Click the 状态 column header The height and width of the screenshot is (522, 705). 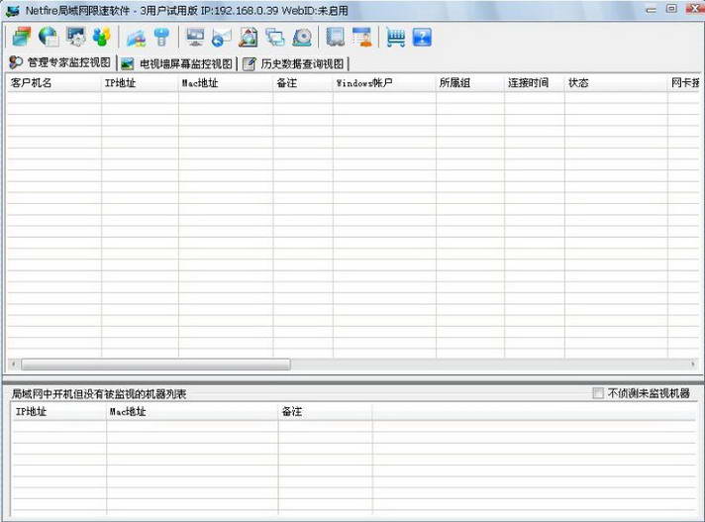click(x=616, y=83)
